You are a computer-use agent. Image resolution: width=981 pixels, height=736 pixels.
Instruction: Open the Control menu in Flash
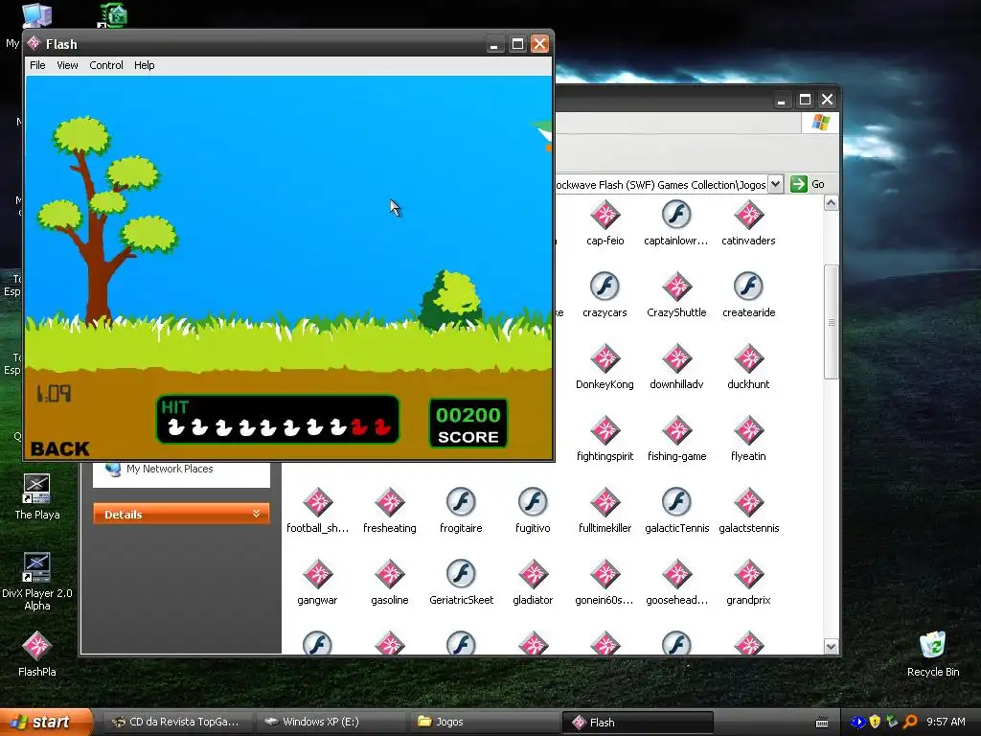pyautogui.click(x=105, y=65)
